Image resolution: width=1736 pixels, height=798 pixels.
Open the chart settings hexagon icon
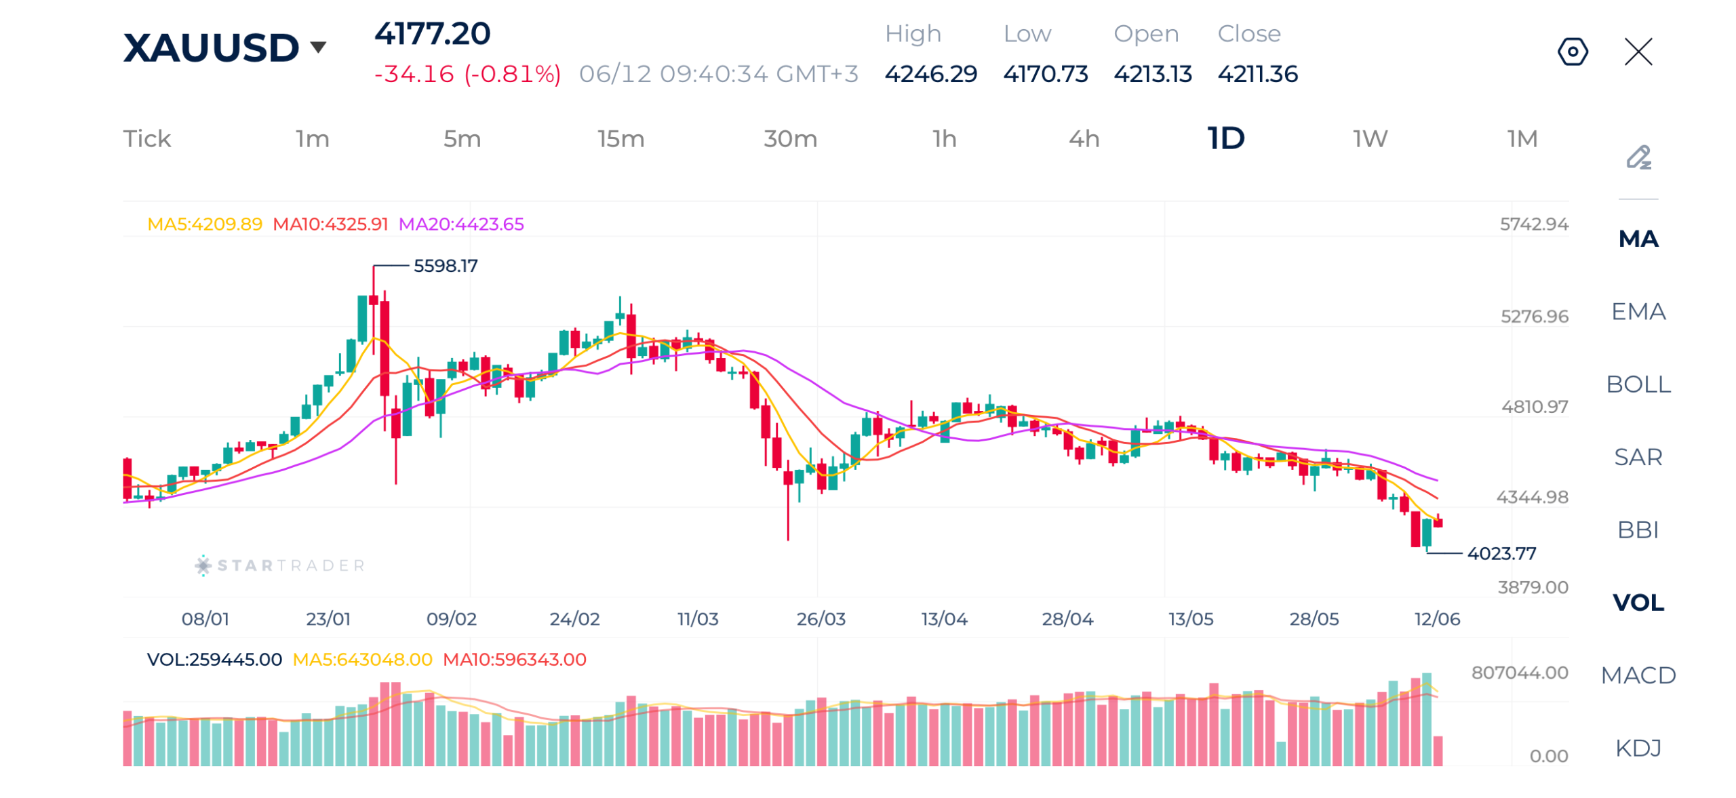[1572, 52]
